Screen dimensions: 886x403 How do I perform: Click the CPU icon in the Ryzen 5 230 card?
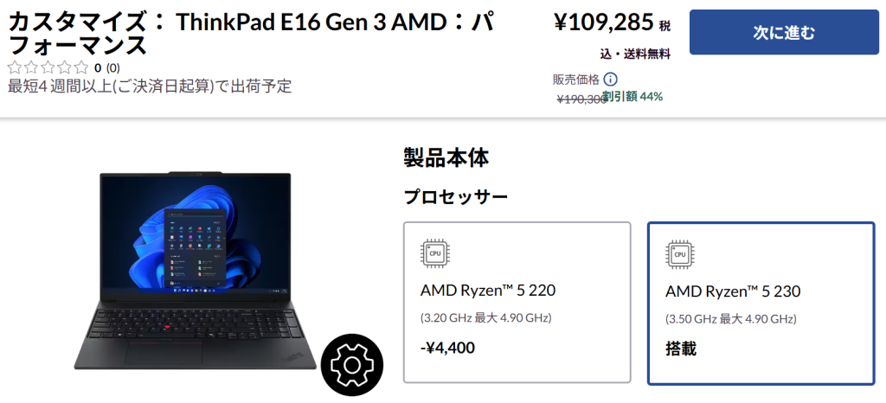pyautogui.click(x=680, y=254)
